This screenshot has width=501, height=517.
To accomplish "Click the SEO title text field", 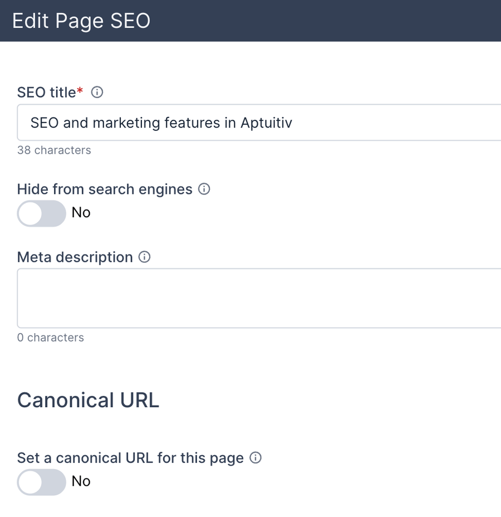I will coord(223,123).
